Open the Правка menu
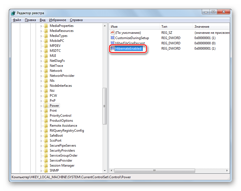Viewport: 241px width, 191px height. [x=30, y=20]
